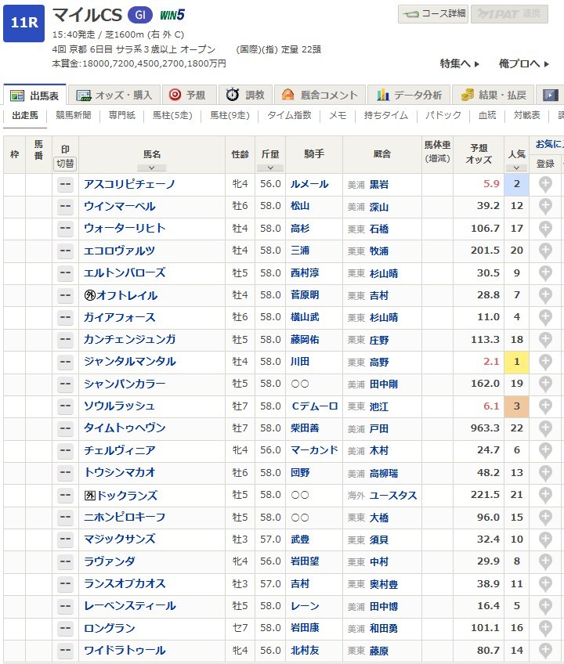The height and width of the screenshot is (664, 564).
Task: Click the favorite plus icon for ソウルラッシュ
Action: tap(545, 406)
